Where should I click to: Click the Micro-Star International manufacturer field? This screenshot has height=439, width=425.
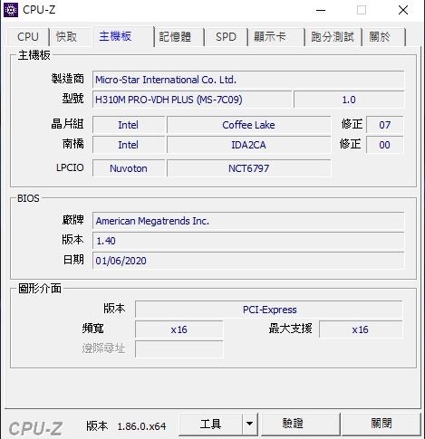point(248,80)
